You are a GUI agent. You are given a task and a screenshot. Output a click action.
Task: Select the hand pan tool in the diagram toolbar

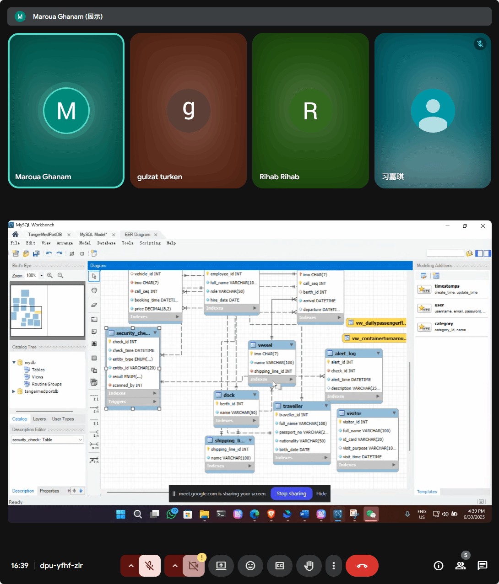(x=94, y=290)
